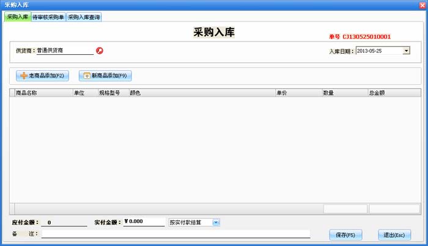
Task: Select the 数量 column header
Action: coord(345,93)
